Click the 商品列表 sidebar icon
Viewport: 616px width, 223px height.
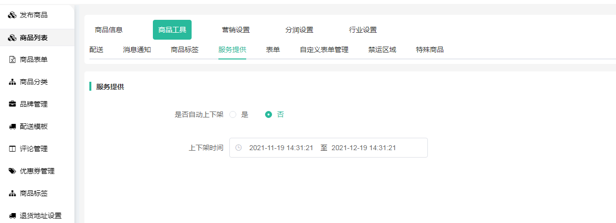click(12, 38)
